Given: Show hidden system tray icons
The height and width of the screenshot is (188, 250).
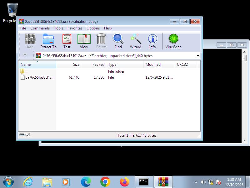Looking at the screenshot, I should 196,182.
